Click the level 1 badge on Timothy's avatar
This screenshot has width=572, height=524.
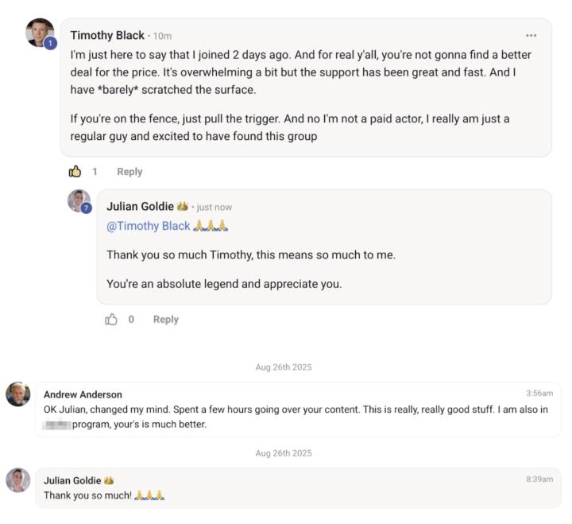50,44
